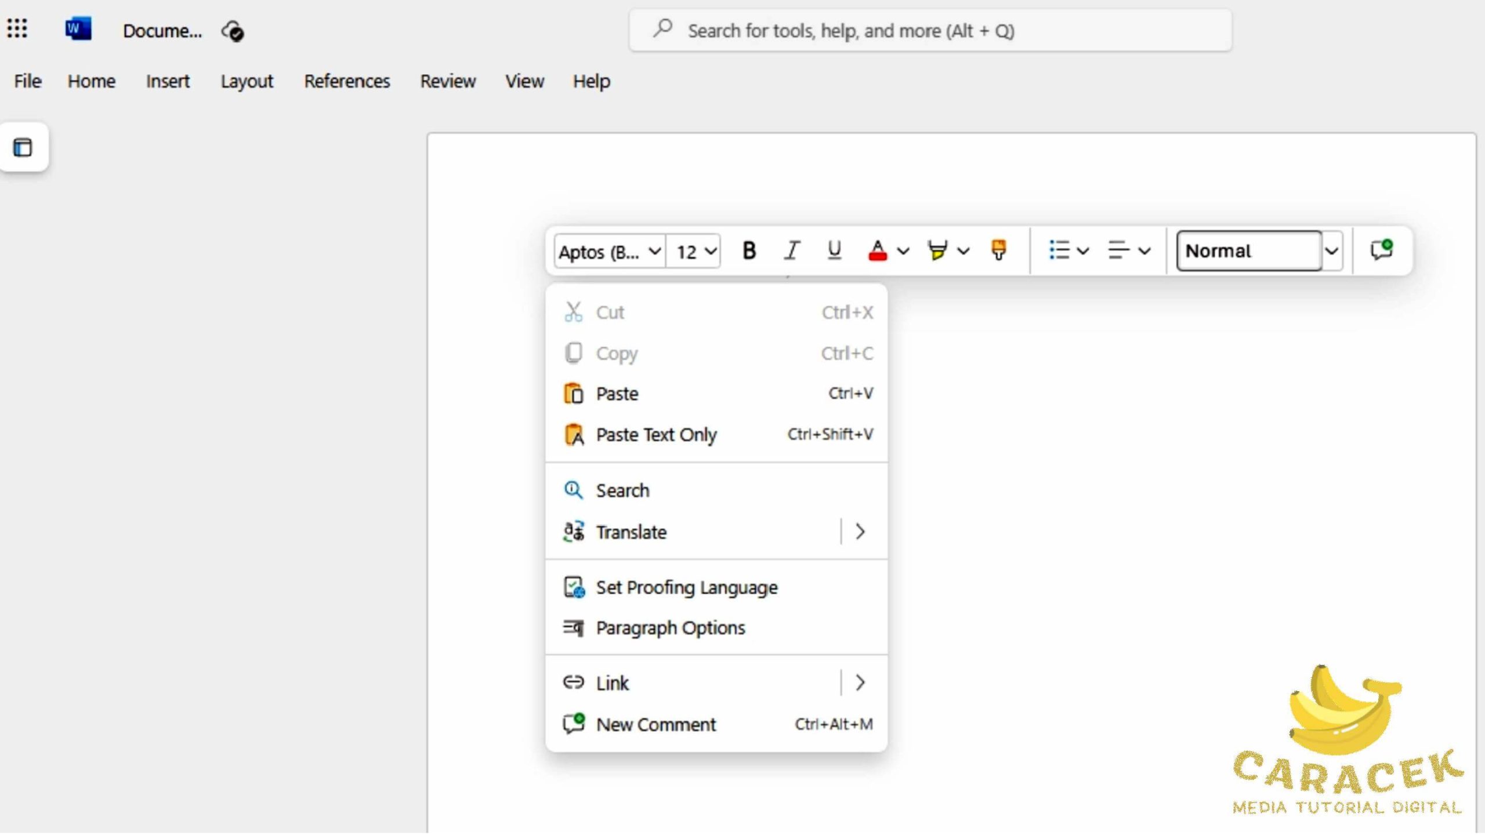Click the Word logo icon

[78, 29]
